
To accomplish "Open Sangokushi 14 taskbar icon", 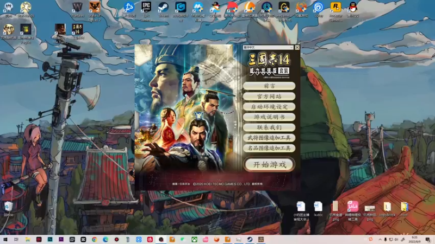I will pos(261,240).
